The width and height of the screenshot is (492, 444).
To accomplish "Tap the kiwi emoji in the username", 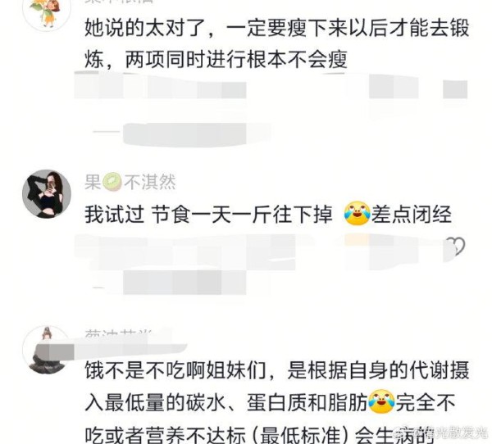I will pos(112,183).
